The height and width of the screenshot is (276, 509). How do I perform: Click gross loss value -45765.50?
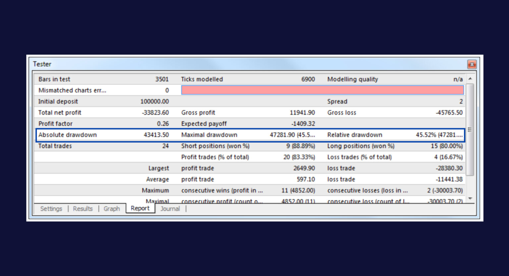click(449, 113)
